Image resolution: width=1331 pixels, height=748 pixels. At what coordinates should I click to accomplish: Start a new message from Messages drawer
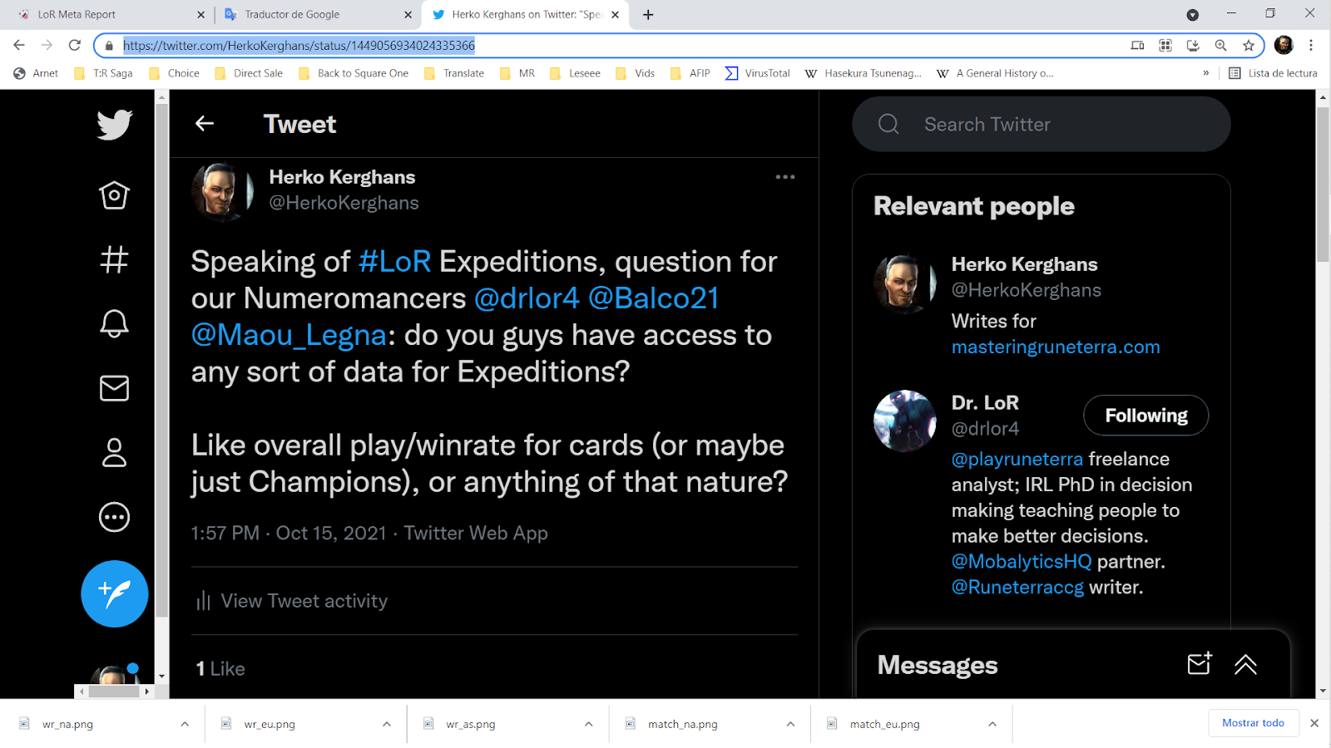[1200, 663]
